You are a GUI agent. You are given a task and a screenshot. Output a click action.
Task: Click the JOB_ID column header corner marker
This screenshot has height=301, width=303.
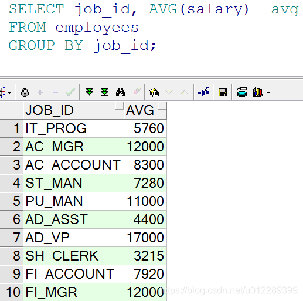point(120,106)
